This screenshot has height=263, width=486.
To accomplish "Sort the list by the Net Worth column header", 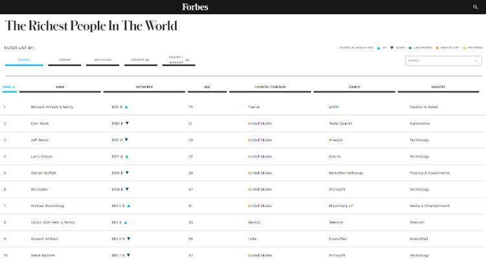I will [144, 87].
